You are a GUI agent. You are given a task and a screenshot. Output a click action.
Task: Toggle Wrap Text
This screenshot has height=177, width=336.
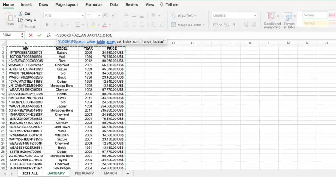click(x=184, y=15)
